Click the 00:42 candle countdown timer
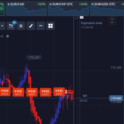This screenshot has height=124, width=124. coord(84,101)
